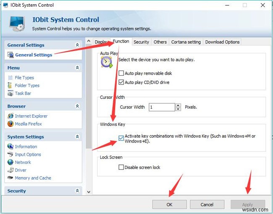The height and width of the screenshot is (214, 273).
Task: Collapse the Browser section
Action: click(77, 106)
